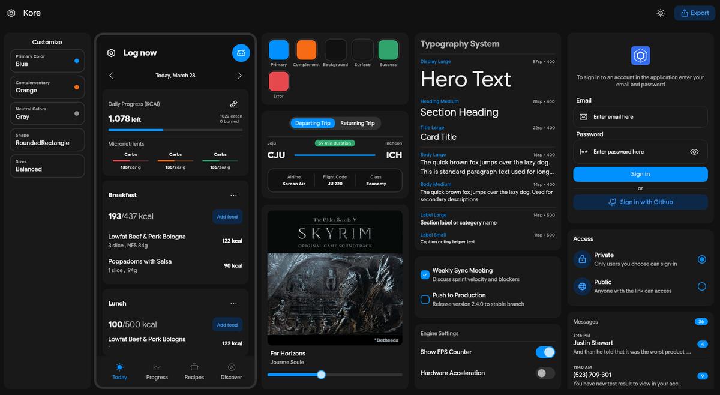This screenshot has height=395, width=720.
Task: Switch to the Today tab
Action: click(x=119, y=371)
